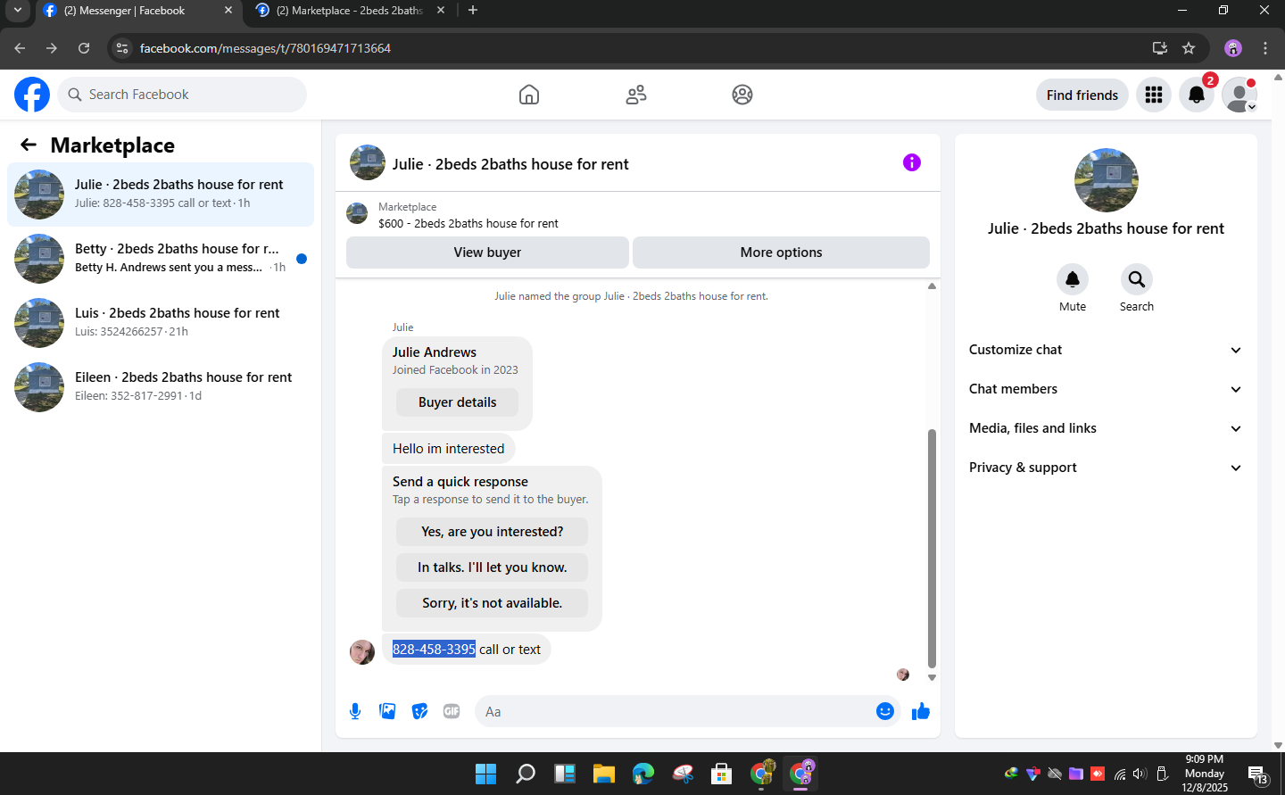Send a thumbs-up like
Image resolution: width=1285 pixels, height=795 pixels.
pyautogui.click(x=921, y=711)
